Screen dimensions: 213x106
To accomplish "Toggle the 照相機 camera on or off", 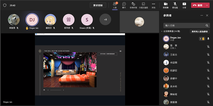I will [166, 5].
